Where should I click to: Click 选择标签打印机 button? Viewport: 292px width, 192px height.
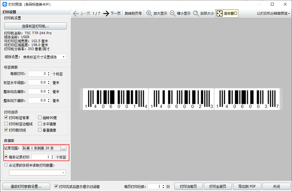(x=36, y=26)
